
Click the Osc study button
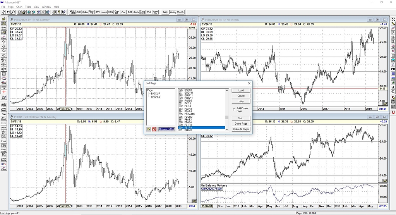(x=123, y=12)
